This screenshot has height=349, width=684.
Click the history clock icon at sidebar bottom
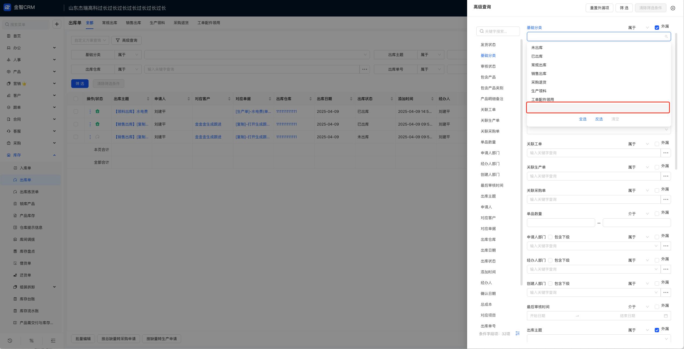coord(10,341)
